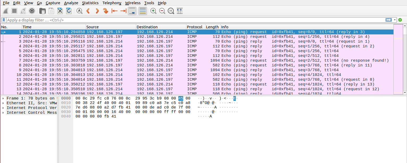
Task: Open capture options with the gear icon
Action: [x=32, y=11]
